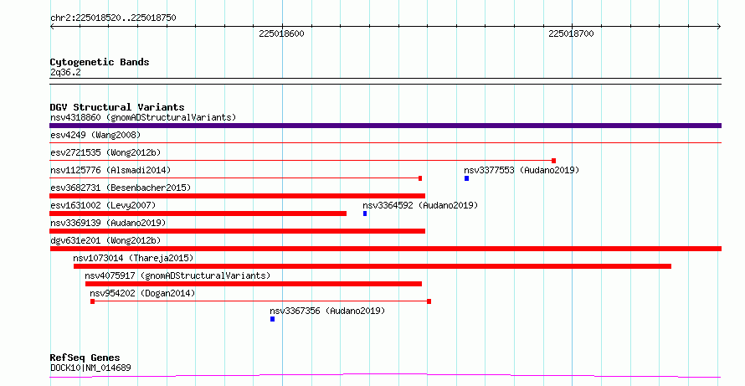
Task: Open the nsv4318860 (gnomADStructuralVariants) label
Action: [143, 117]
